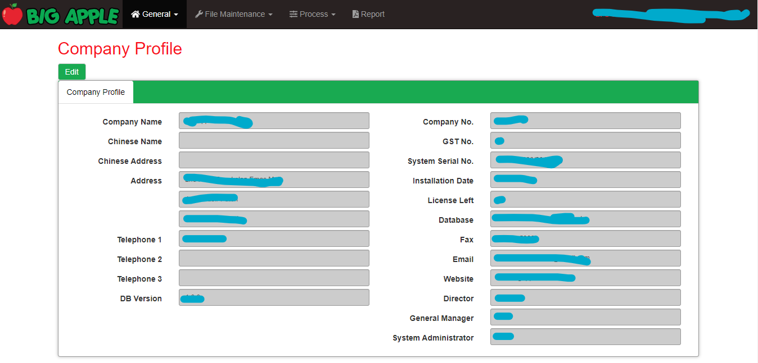The height and width of the screenshot is (363, 758).
Task: Click the Chinese Address field
Action: [274, 160]
